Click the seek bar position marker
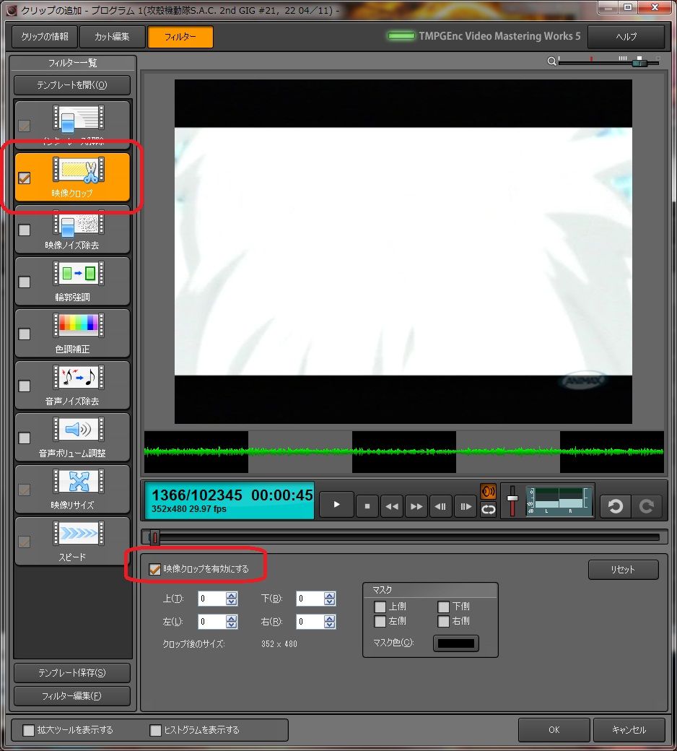 tap(154, 537)
